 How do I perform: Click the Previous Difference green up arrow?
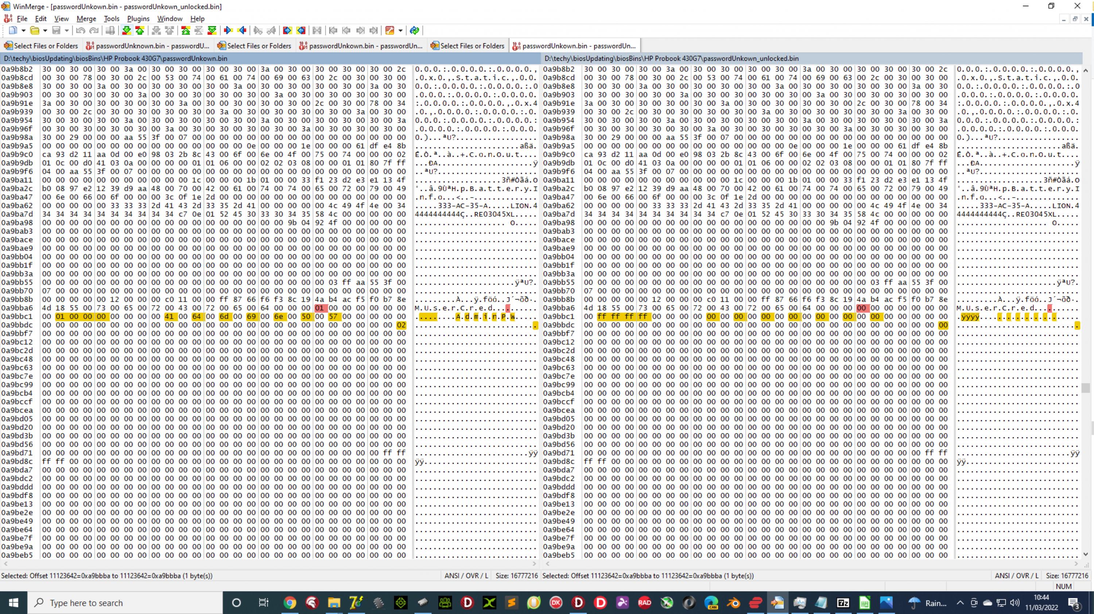click(140, 30)
